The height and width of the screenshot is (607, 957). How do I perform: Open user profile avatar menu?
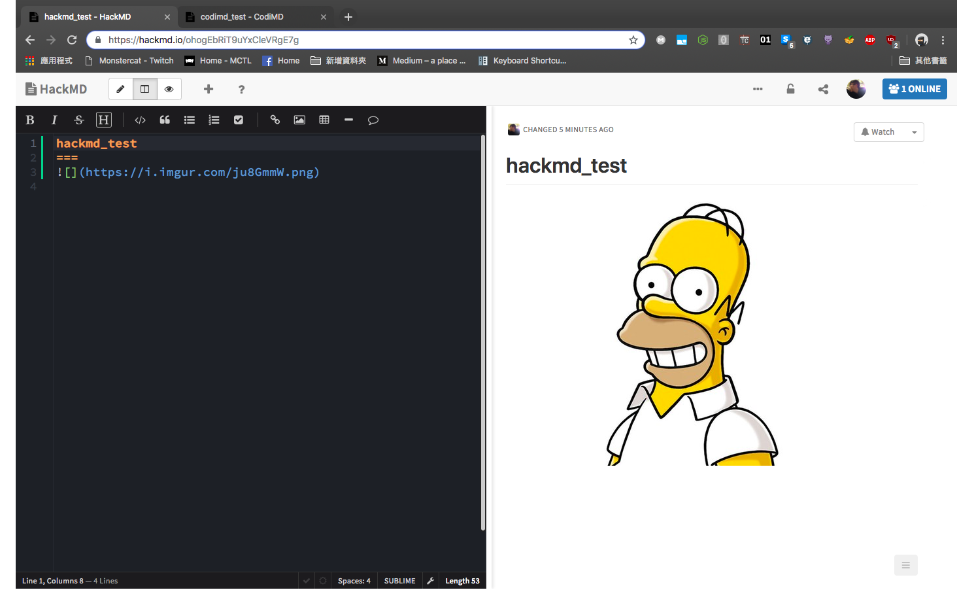[856, 89]
